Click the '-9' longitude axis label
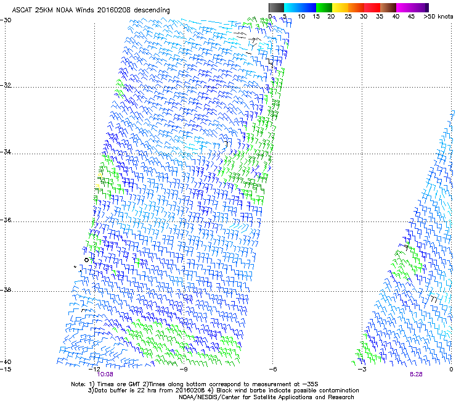456x401 pixels. pos(184,370)
